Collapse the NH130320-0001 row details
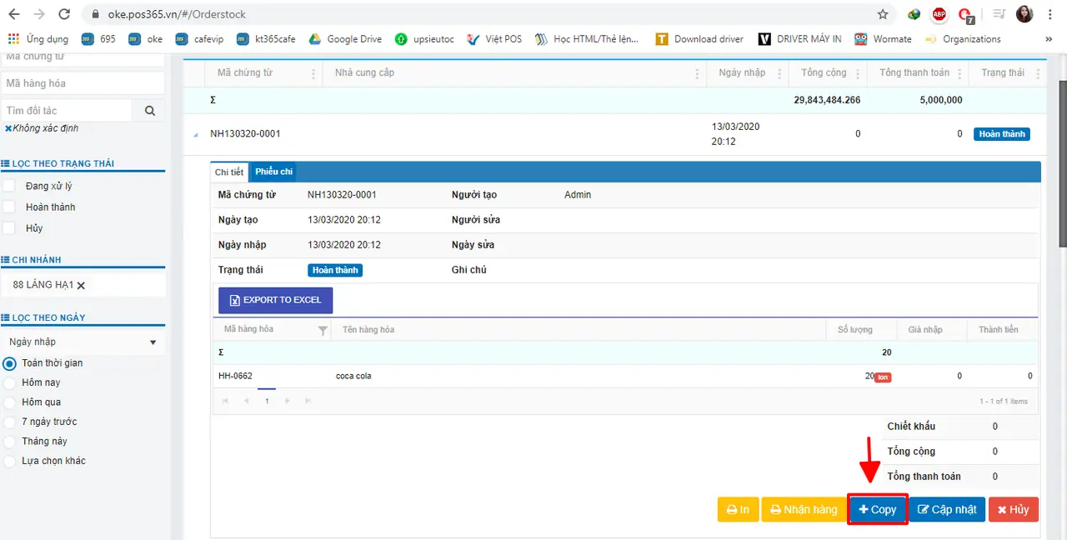This screenshot has width=1067, height=540. 197,134
